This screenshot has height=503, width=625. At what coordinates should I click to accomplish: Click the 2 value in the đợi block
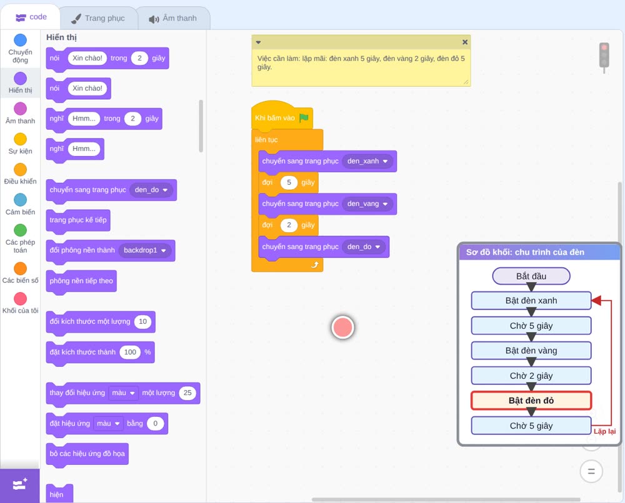coord(289,225)
